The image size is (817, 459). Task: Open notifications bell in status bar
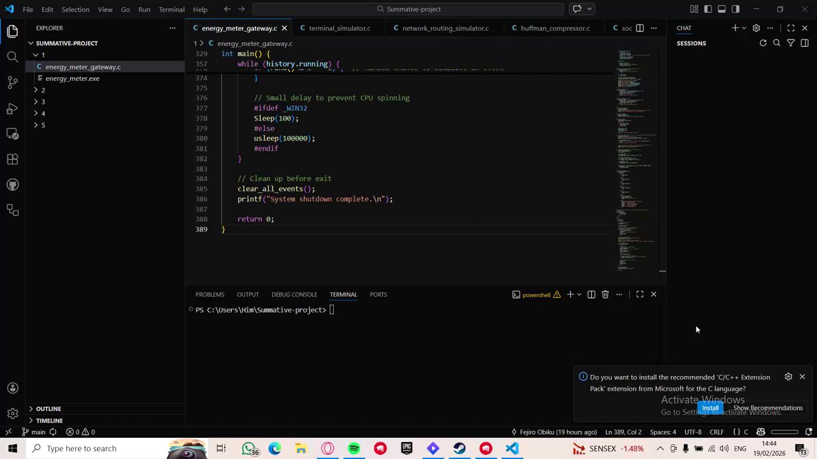coord(809,432)
